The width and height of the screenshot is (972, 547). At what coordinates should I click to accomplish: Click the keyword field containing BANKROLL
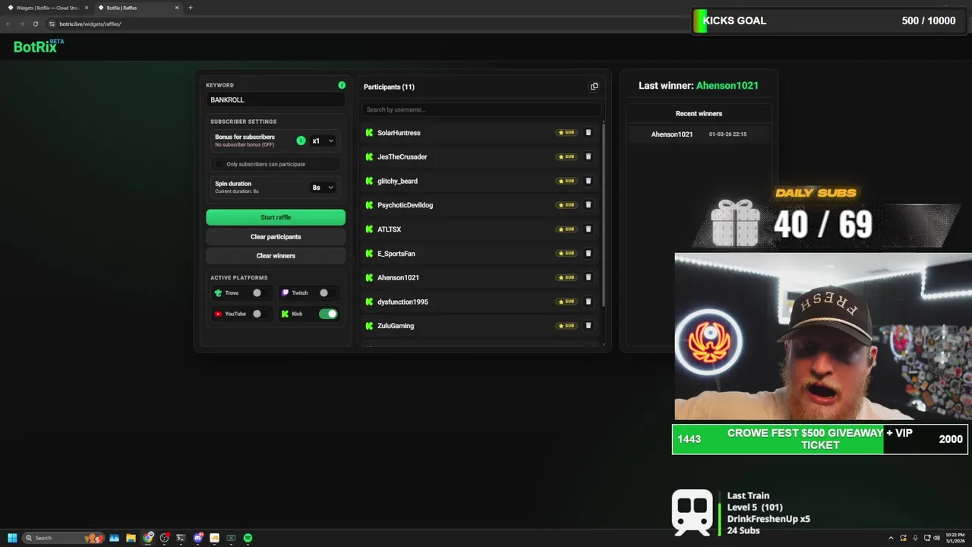point(276,100)
